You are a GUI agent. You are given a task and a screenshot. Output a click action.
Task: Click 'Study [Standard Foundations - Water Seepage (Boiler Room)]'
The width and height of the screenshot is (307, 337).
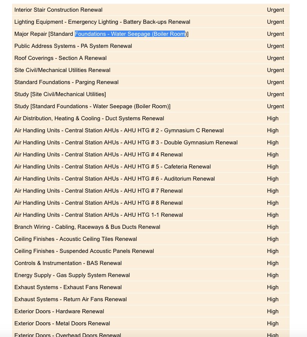click(x=93, y=106)
